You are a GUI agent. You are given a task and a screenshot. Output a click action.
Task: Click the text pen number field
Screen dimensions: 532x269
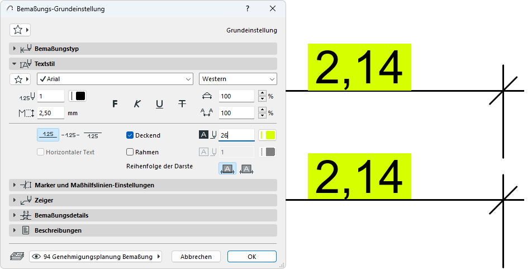point(50,96)
